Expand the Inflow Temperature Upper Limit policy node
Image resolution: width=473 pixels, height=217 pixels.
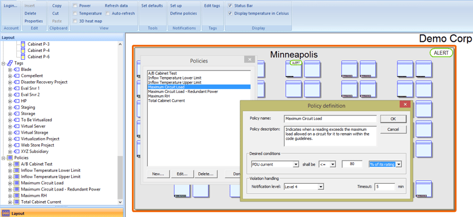(10, 177)
